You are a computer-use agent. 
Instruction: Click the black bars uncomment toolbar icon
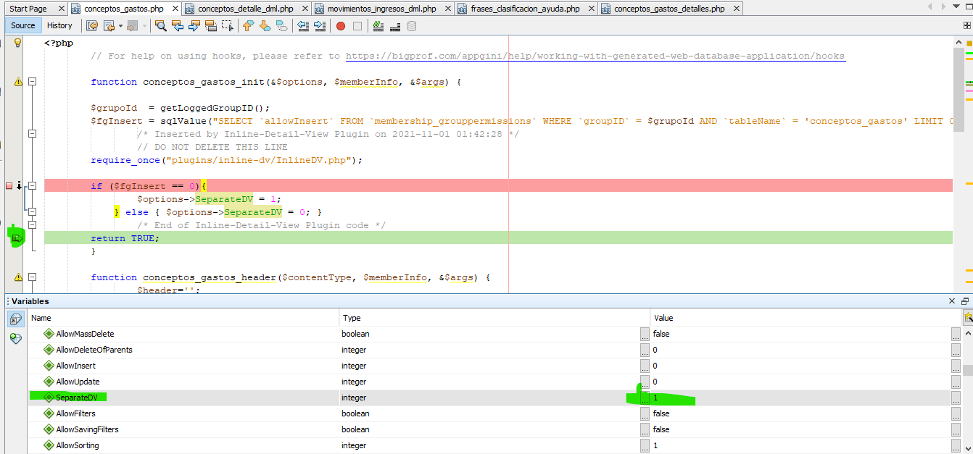click(395, 25)
